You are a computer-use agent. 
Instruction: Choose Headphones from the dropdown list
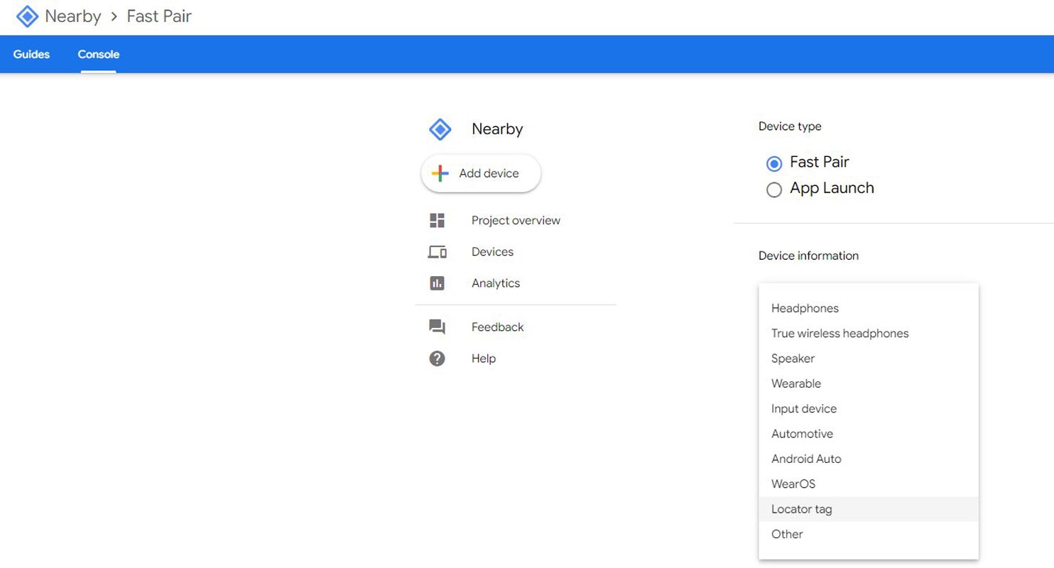(x=869, y=308)
